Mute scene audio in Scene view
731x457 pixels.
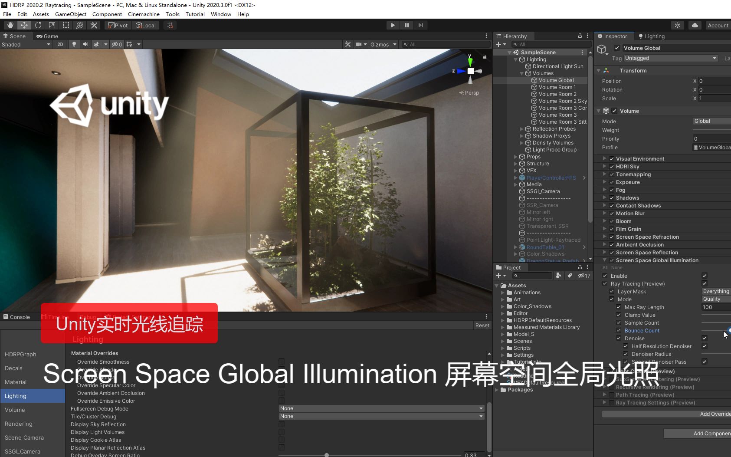click(x=85, y=44)
